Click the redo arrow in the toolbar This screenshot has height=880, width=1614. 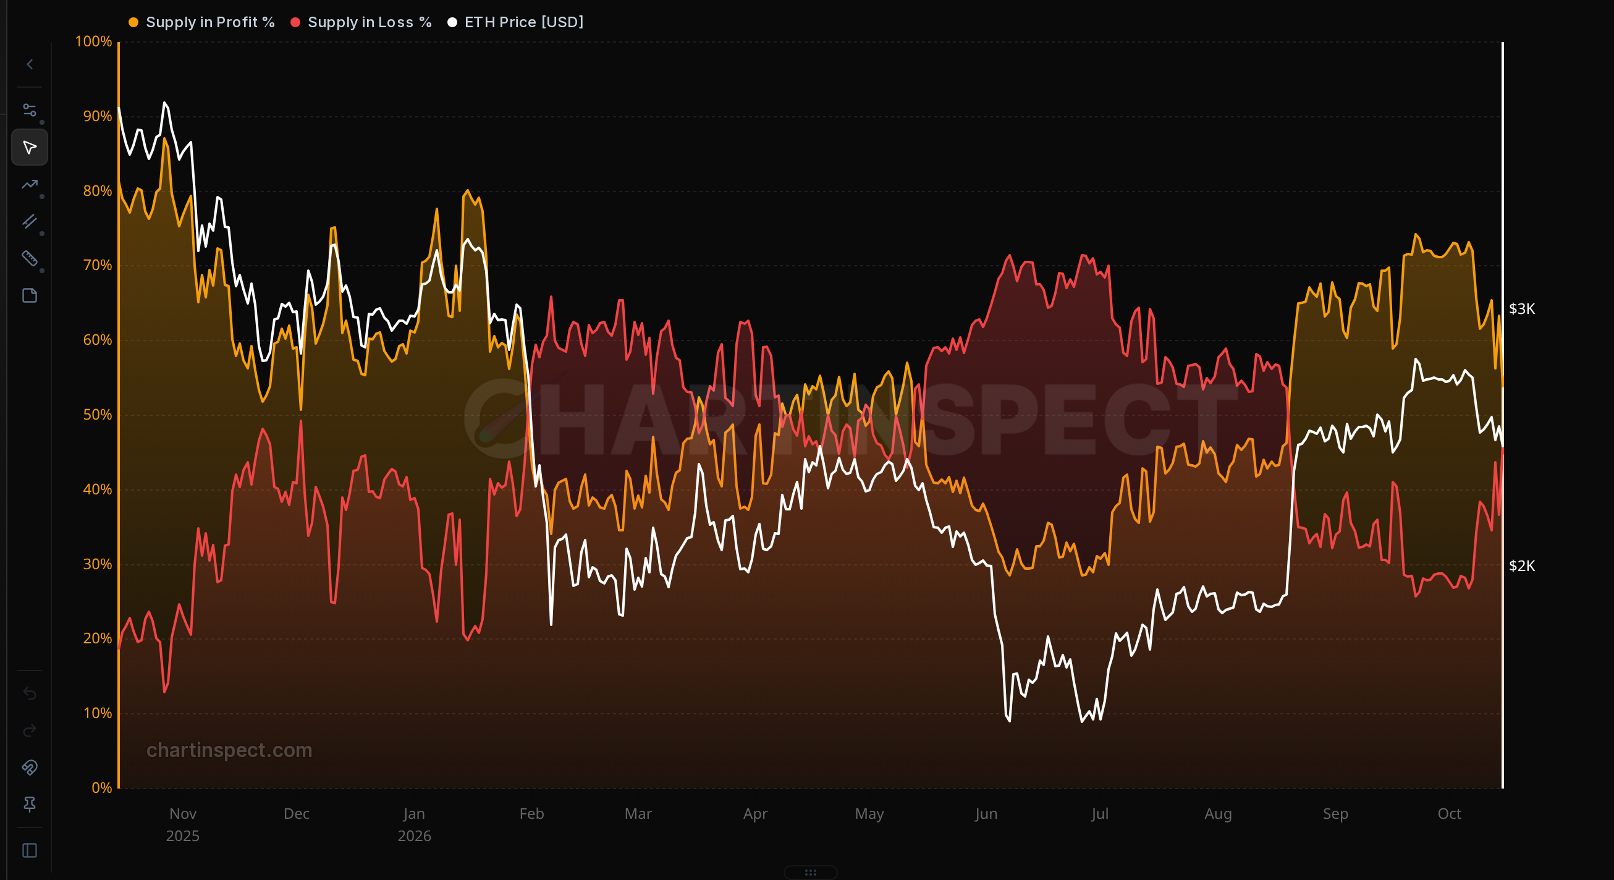(30, 731)
